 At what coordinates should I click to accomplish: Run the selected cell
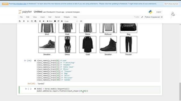pyautogui.click(x=49, y=21)
